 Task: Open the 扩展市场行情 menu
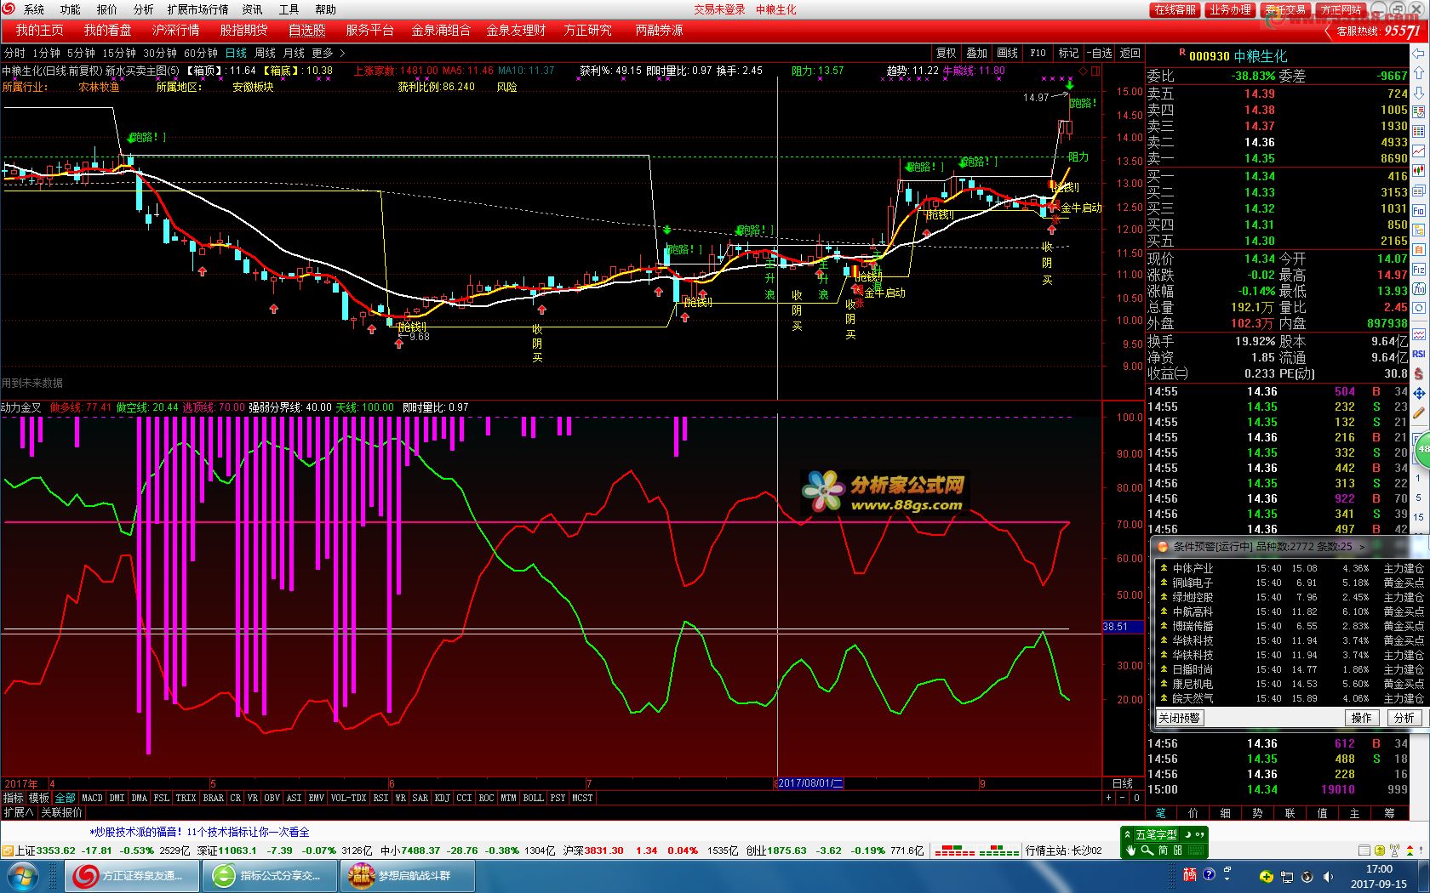[x=197, y=9]
